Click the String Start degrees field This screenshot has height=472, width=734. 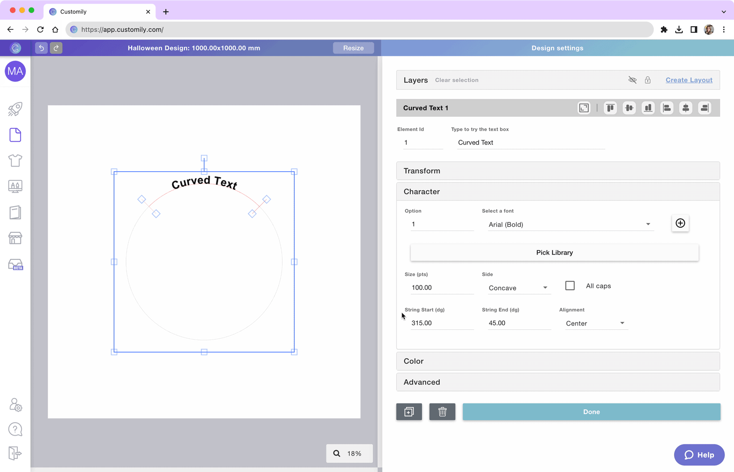tap(442, 323)
